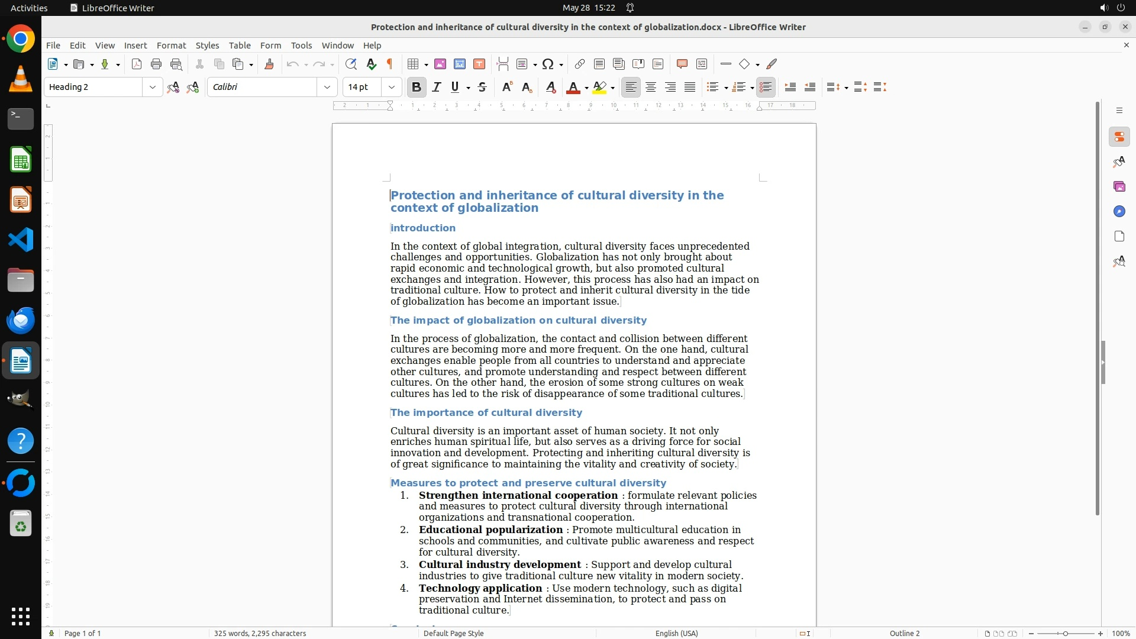This screenshot has height=639, width=1136.
Task: Toggle formatting marks pilcrow button
Action: tap(390, 64)
